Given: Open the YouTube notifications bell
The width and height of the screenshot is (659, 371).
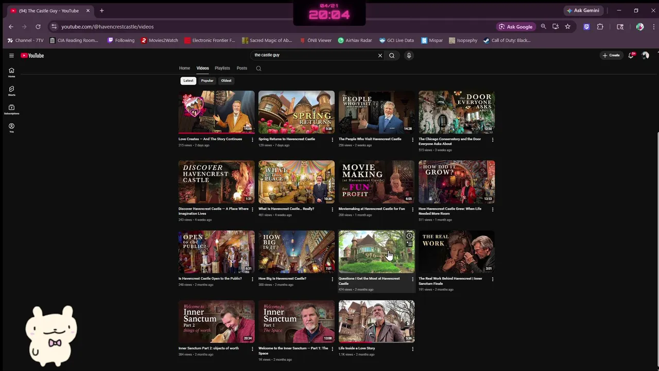Looking at the screenshot, I should [x=631, y=56].
